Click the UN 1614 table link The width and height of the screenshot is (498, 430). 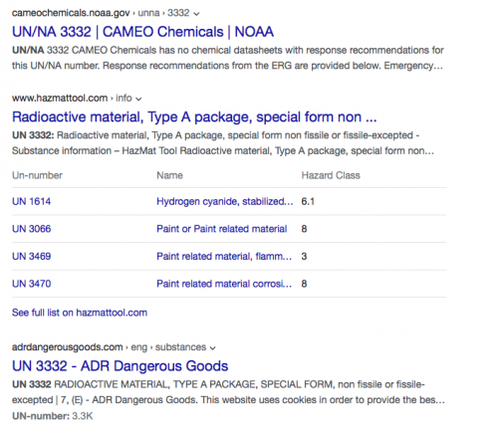point(32,201)
